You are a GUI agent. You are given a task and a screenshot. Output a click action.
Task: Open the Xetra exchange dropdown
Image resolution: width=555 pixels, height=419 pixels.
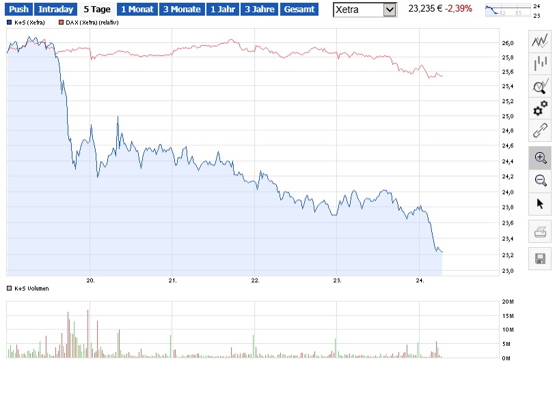coord(364,10)
